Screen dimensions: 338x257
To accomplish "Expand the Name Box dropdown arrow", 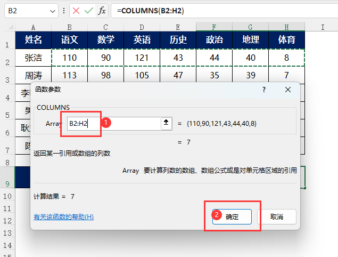I will click(52, 11).
